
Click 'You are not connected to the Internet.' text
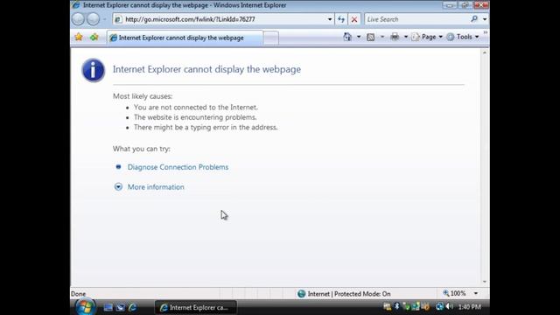coord(196,107)
